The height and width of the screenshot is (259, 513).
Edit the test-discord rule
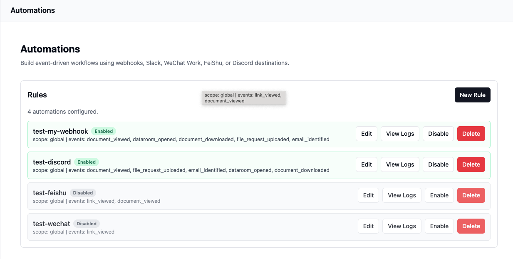point(366,164)
